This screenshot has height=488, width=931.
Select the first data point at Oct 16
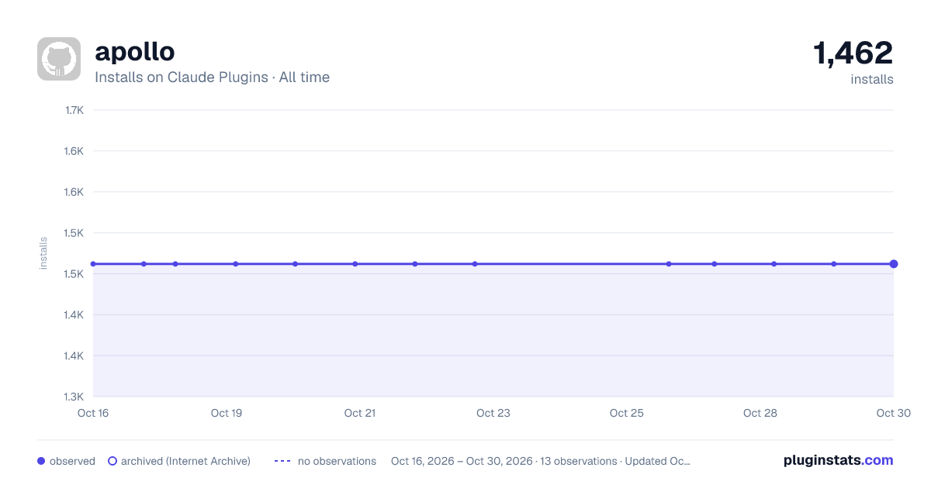coord(93,264)
